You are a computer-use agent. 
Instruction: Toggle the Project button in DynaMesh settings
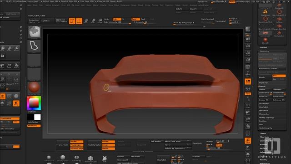pyautogui.click(x=219, y=145)
